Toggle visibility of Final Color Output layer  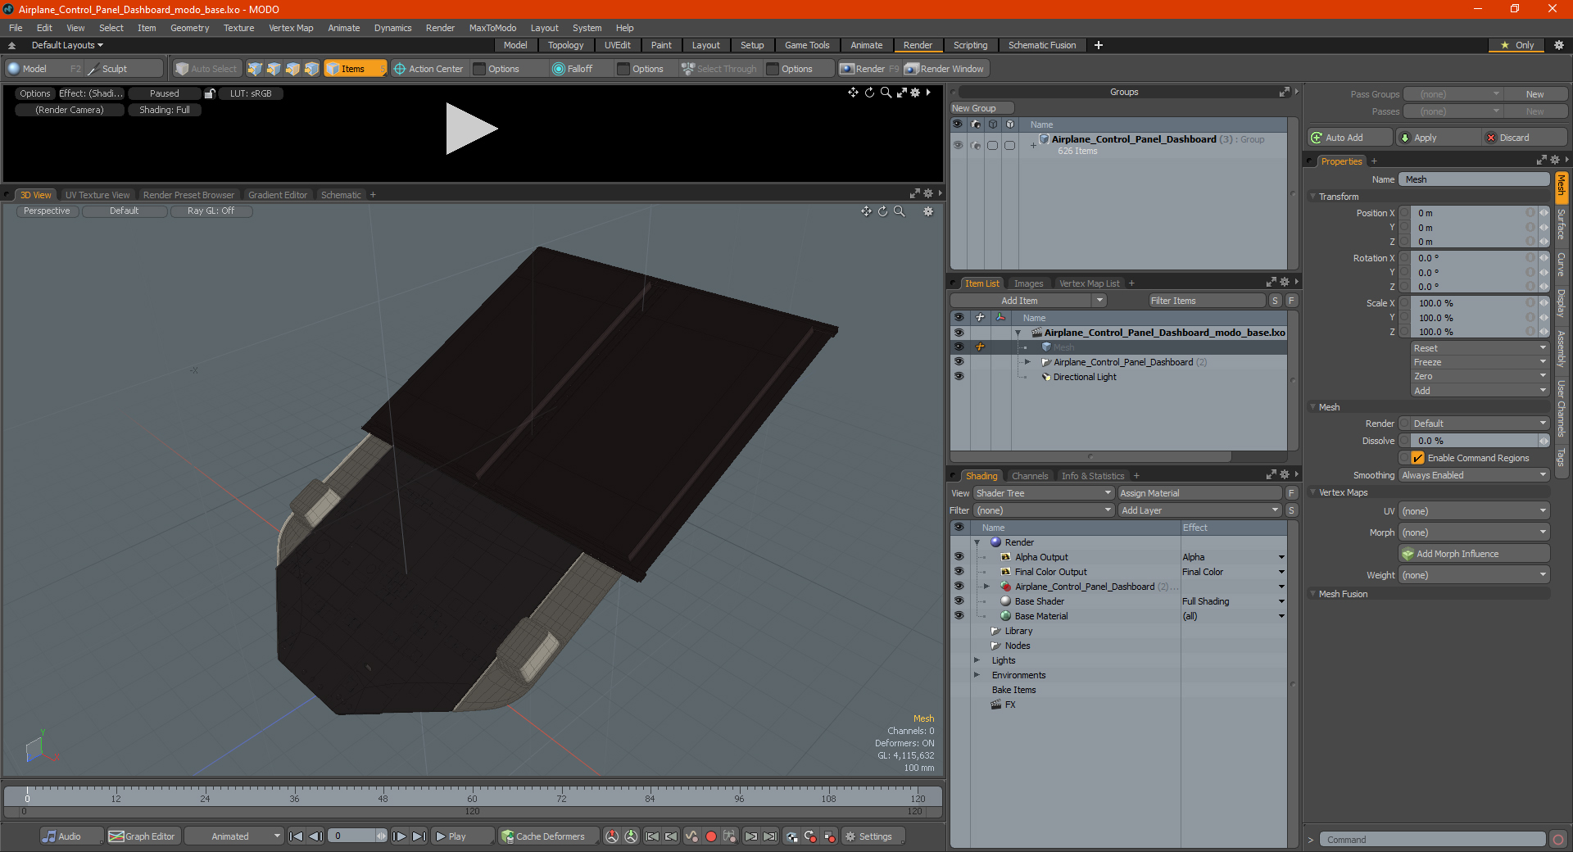pyautogui.click(x=959, y=572)
